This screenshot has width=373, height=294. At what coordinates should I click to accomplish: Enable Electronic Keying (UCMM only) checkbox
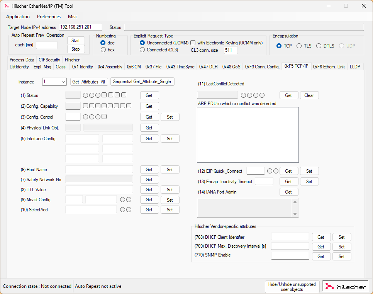[193, 43]
